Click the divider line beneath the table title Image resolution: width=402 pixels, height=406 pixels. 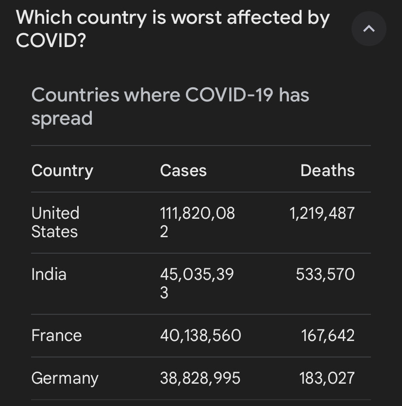tap(201, 146)
